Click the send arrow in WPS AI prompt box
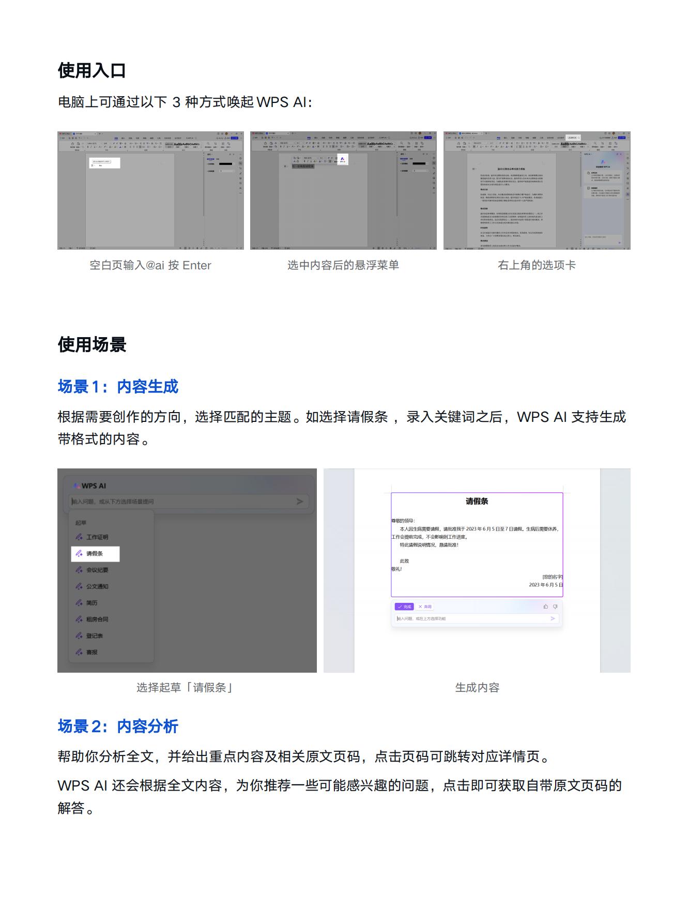 pyautogui.click(x=299, y=501)
